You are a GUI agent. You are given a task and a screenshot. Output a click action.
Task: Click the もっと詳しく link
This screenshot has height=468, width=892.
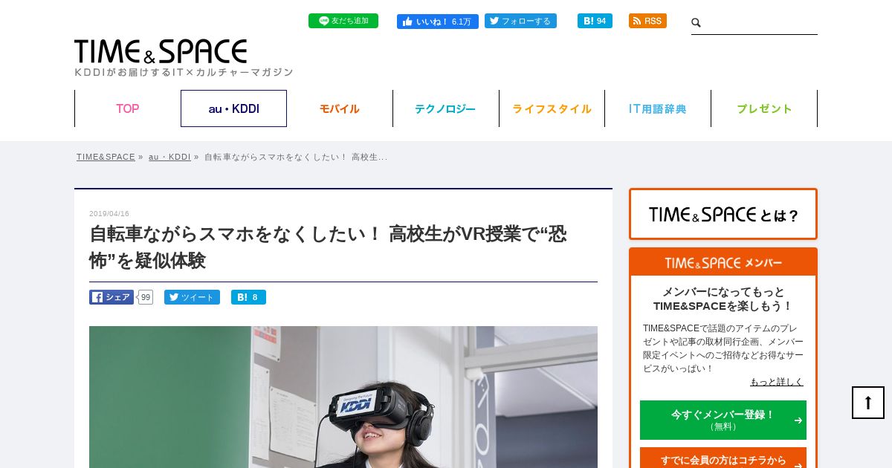point(777,382)
